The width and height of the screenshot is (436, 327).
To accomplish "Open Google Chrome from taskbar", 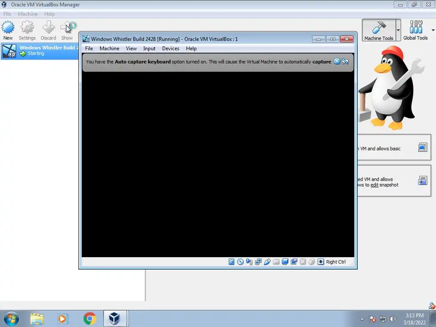I will click(x=89, y=318).
